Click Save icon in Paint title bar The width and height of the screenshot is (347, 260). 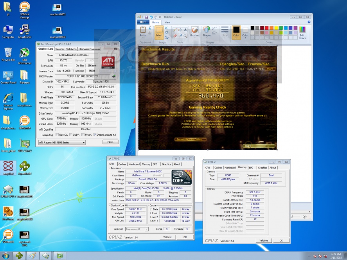click(x=146, y=17)
